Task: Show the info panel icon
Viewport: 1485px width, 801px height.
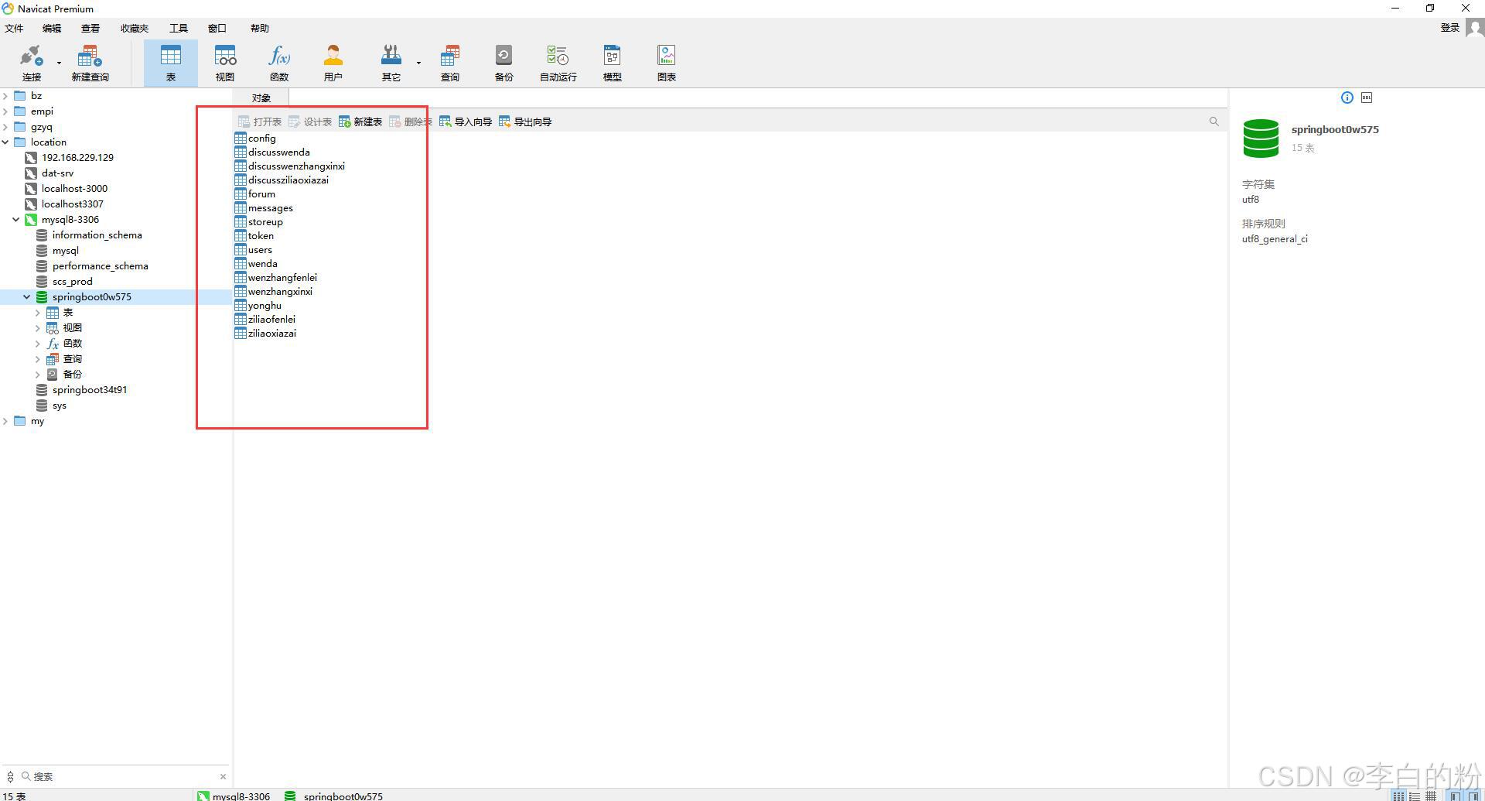Action: tap(1347, 98)
